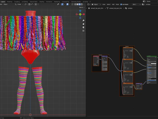Open the Slot 1 material slot dropdown
The height and width of the screenshot is (119, 158).
tap(136, 4)
